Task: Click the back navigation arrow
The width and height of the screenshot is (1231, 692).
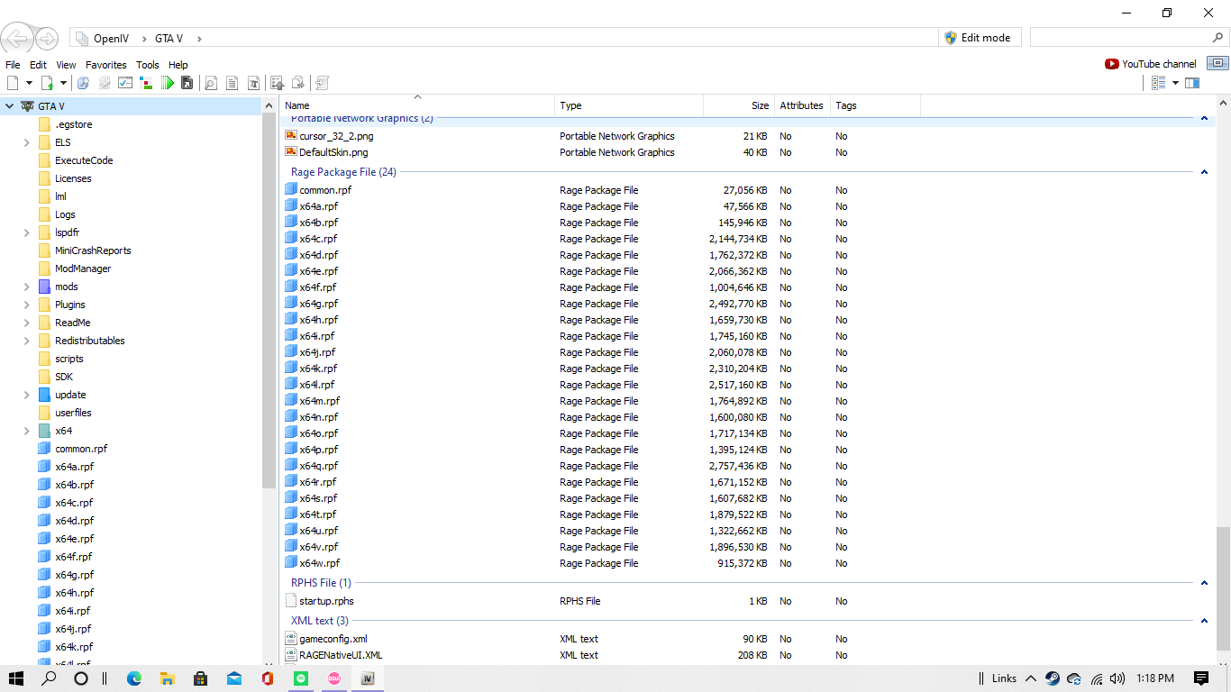Action: [17, 38]
